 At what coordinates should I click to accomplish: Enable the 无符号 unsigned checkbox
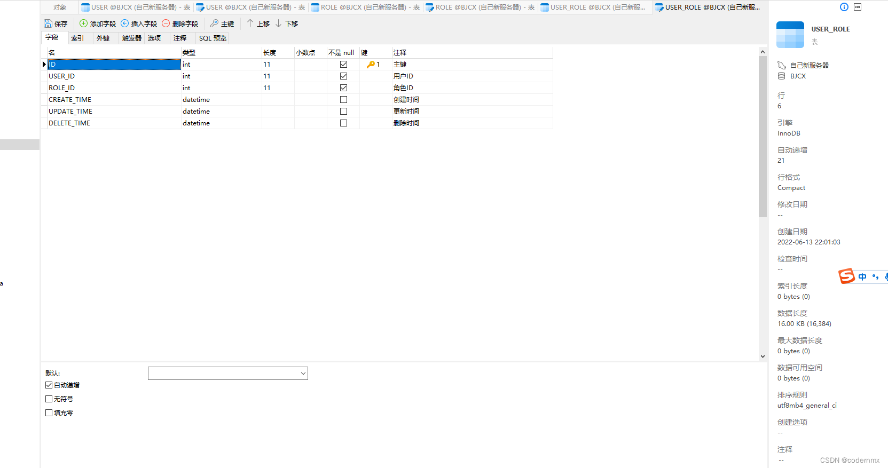49,399
